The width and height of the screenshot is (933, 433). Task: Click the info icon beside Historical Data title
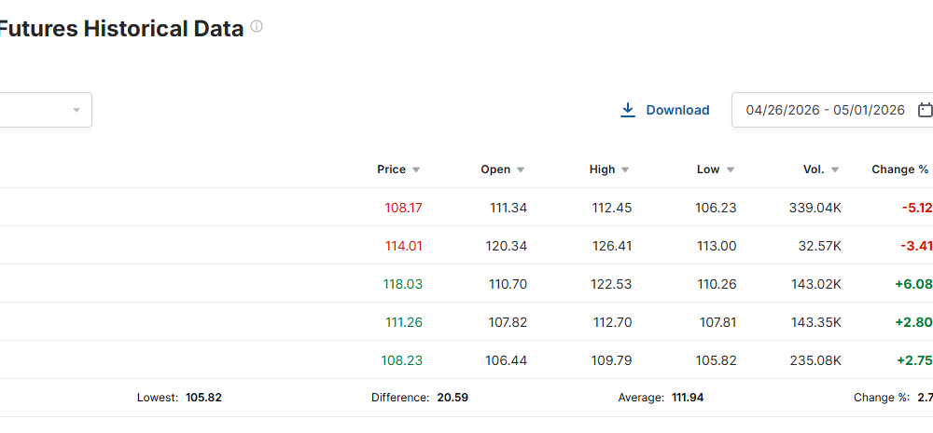pyautogui.click(x=257, y=26)
